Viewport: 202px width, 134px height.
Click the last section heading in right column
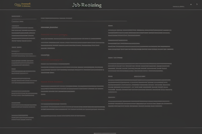[111, 97]
